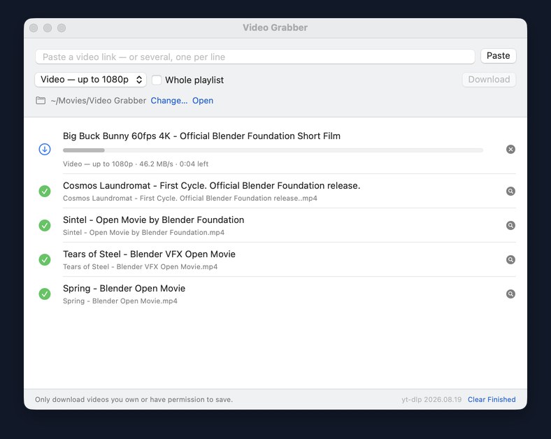551x439 pixels.
Task: Click the Sintel .mp4 filename text
Action: pyautogui.click(x=144, y=233)
